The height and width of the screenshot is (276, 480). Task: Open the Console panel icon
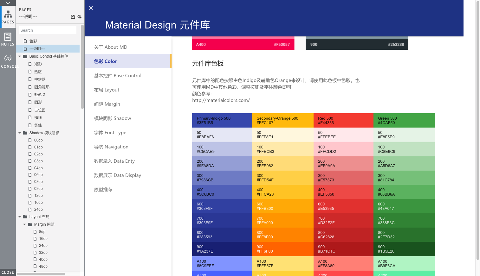(8, 58)
